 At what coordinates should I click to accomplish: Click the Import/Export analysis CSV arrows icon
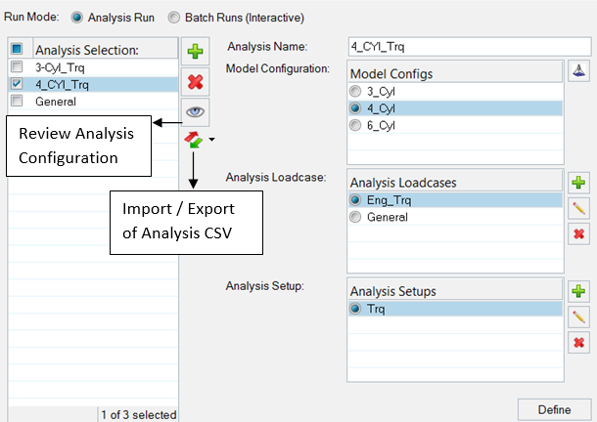click(x=192, y=140)
